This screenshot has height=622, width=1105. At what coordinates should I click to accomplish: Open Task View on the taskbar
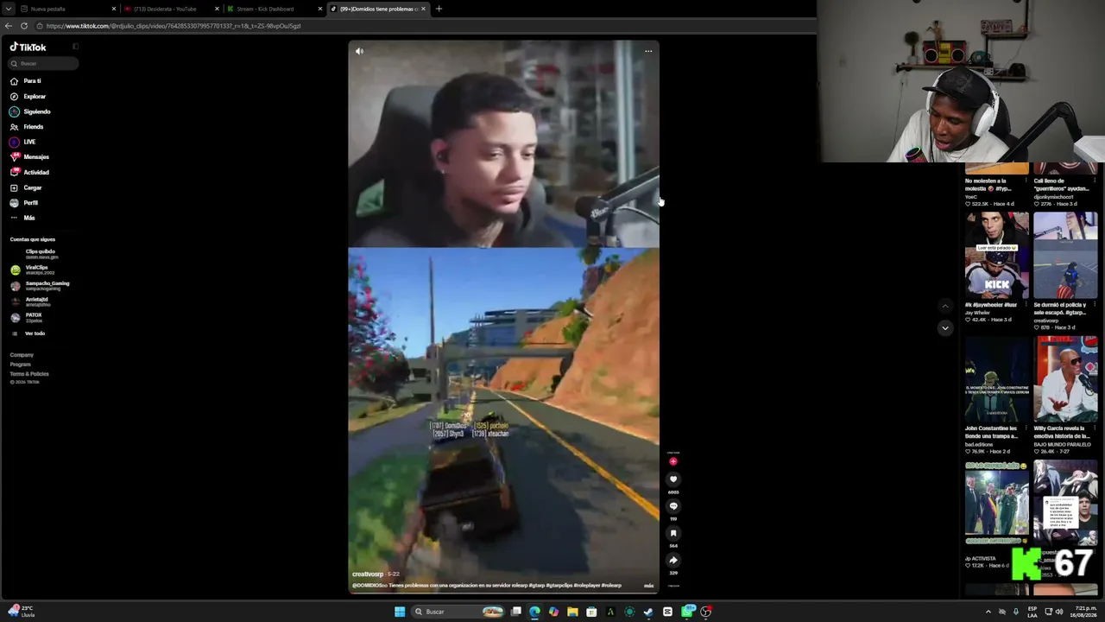click(516, 612)
